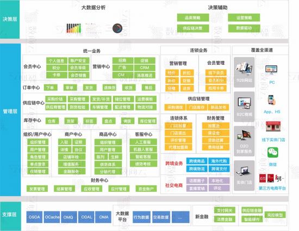
Task: Open the B2B网站 thumbnail tile
Action: point(244,72)
